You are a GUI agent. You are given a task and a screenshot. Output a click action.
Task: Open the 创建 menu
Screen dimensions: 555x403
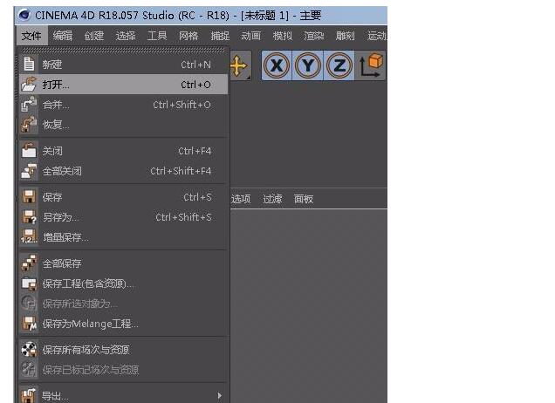(93, 36)
